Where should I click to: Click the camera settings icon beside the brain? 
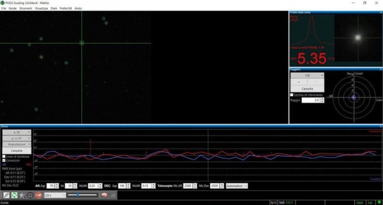point(112,195)
